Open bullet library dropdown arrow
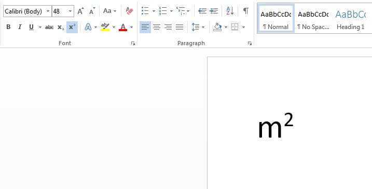Image resolution: width=372 pixels, height=189 pixels. 154,11
